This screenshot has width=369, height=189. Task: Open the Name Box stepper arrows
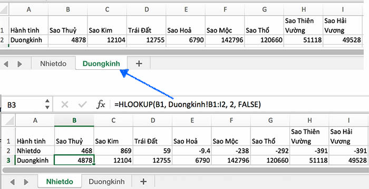tap(47, 104)
